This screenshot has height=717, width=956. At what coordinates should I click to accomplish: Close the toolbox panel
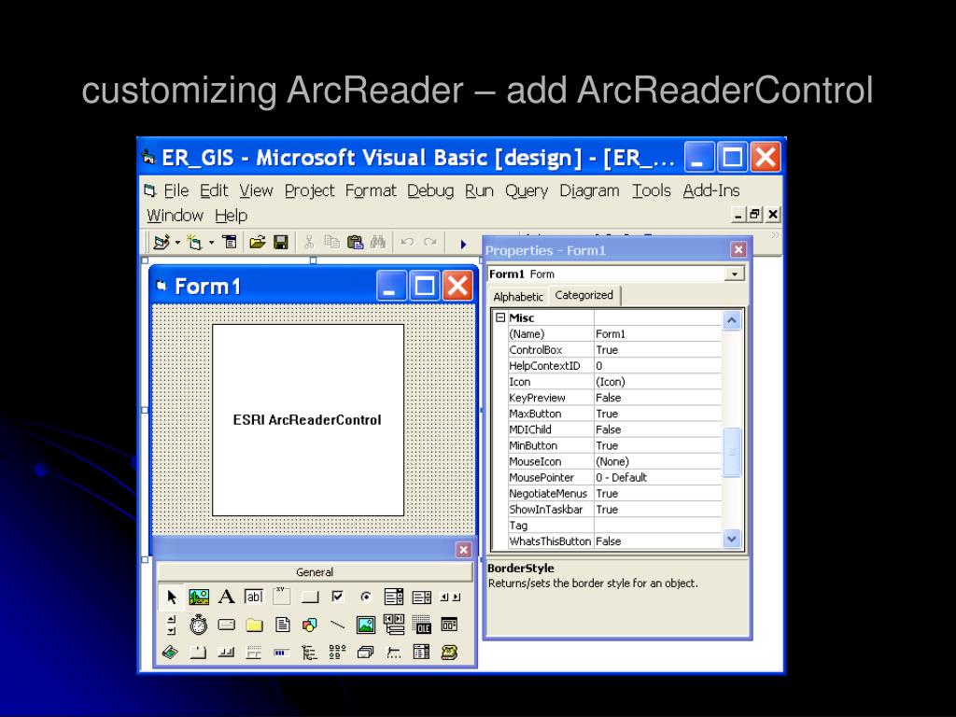tap(463, 550)
